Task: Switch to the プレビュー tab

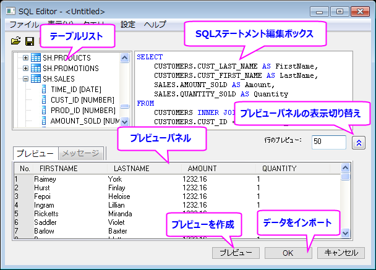Action: pyautogui.click(x=35, y=153)
